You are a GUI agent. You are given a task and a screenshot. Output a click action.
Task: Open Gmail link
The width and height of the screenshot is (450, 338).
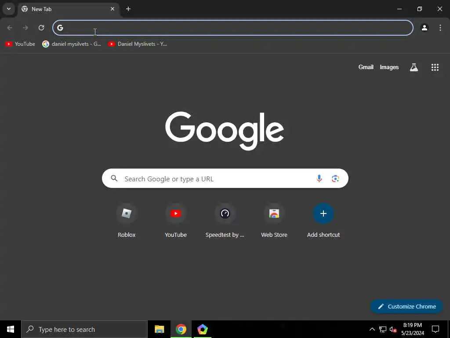point(366,67)
